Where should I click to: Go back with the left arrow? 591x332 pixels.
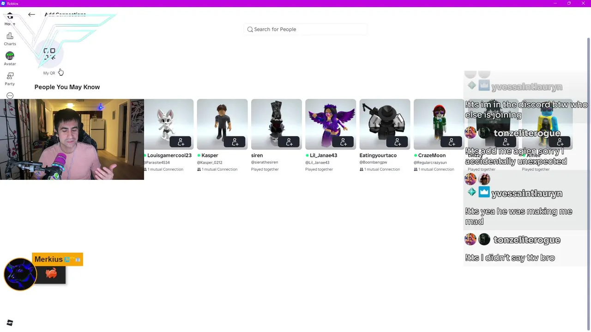pos(31,15)
